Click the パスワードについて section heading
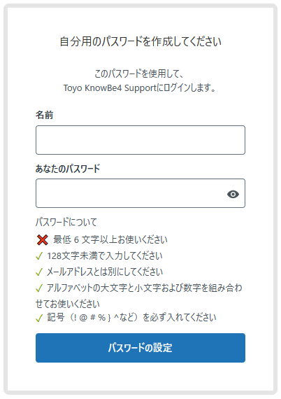281x399 pixels. click(66, 222)
